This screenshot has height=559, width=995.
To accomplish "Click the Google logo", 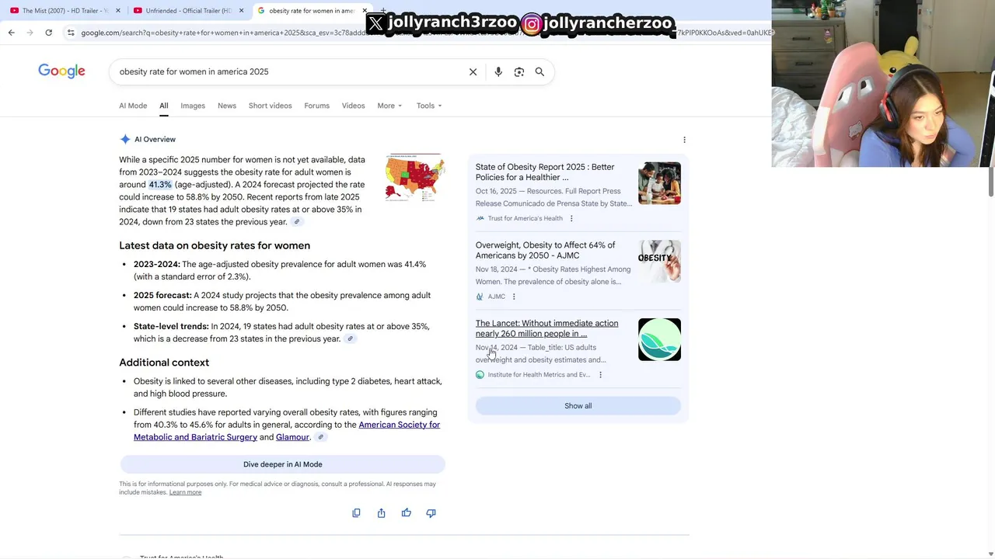I will [61, 71].
